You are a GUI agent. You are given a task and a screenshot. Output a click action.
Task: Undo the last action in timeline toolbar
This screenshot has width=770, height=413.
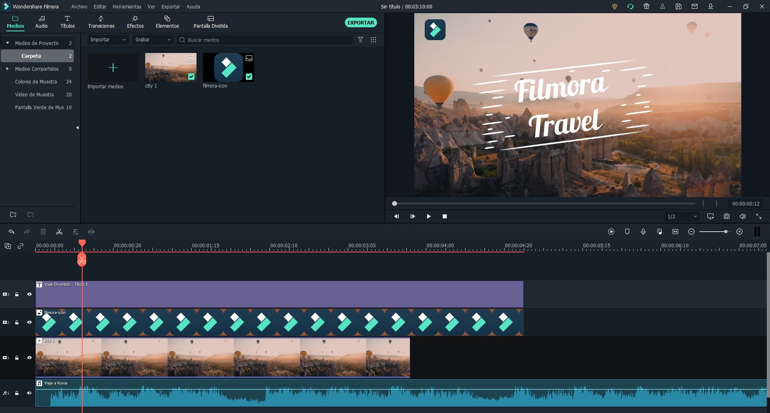point(11,232)
